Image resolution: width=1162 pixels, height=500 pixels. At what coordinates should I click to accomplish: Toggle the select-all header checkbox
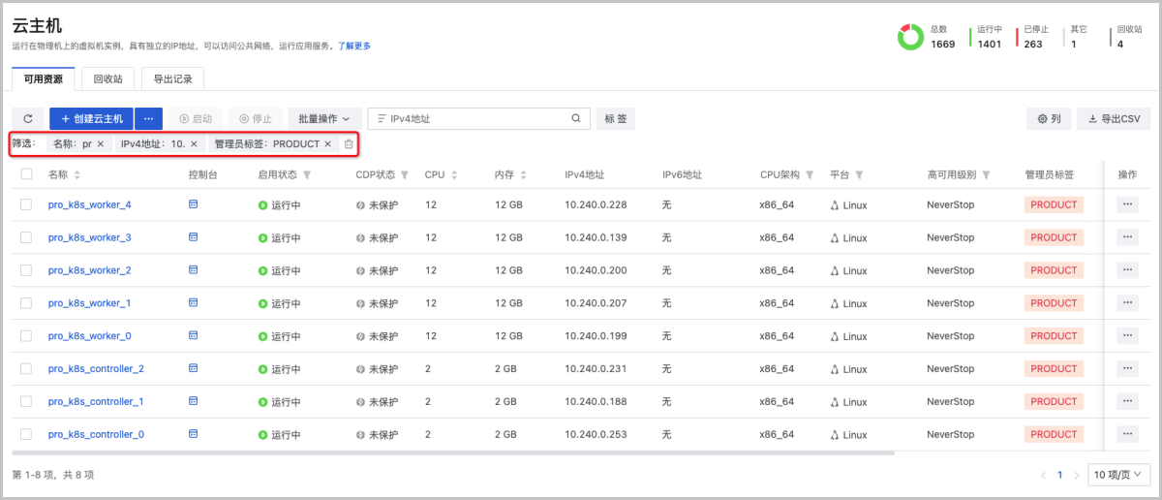26,174
